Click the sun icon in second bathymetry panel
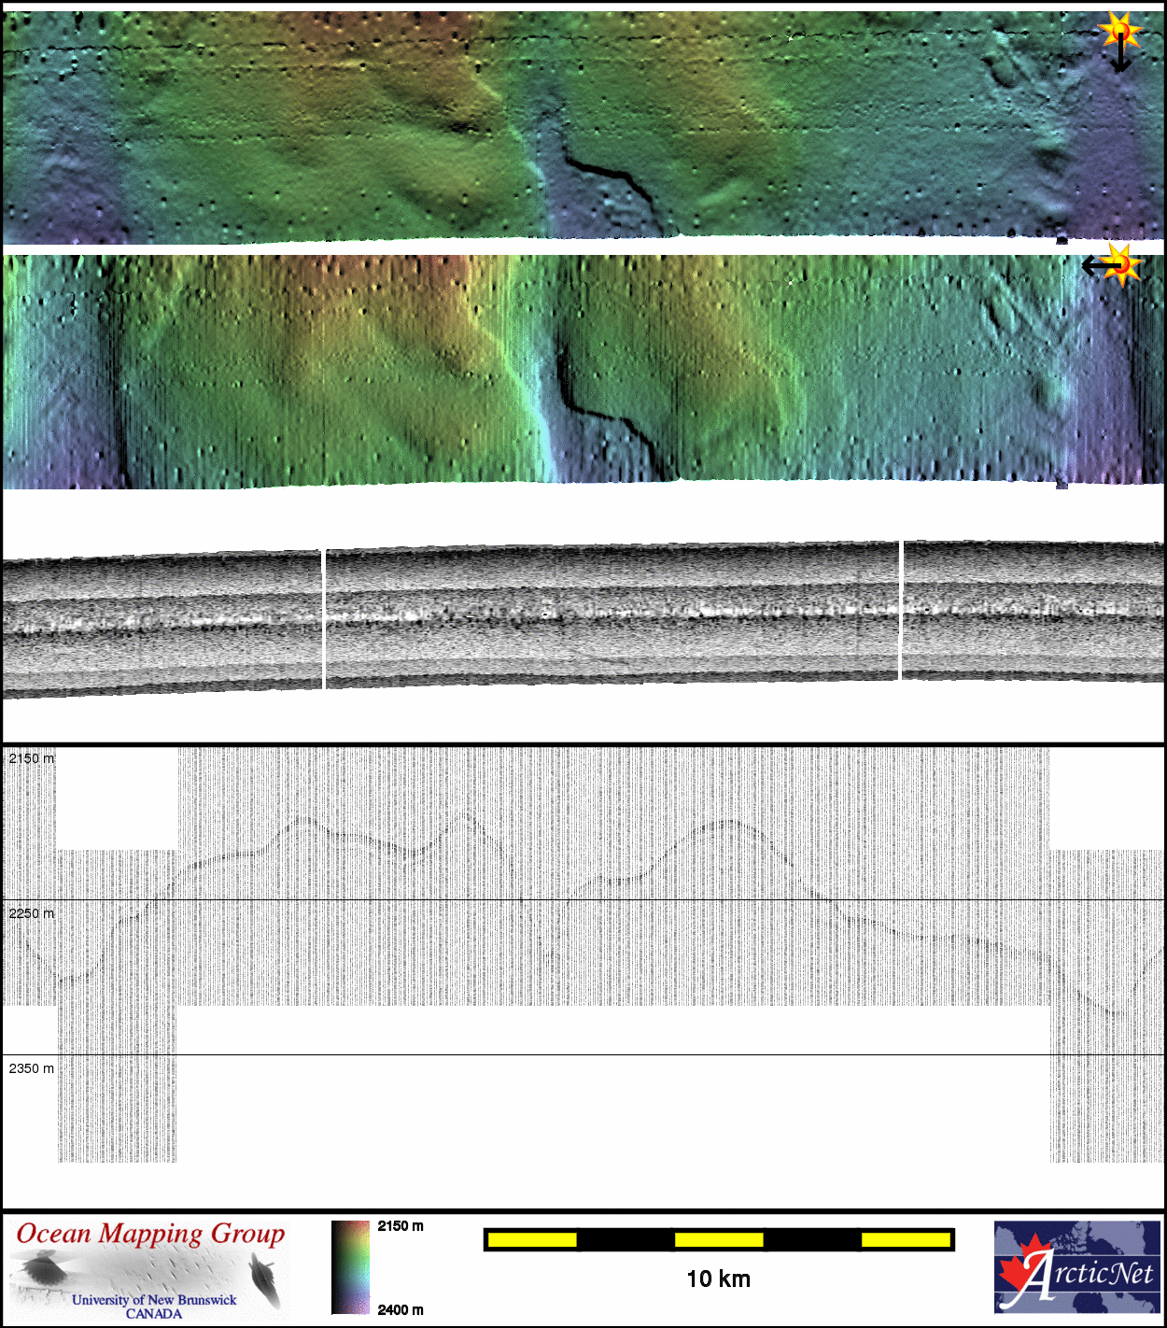Viewport: 1167px width, 1328px height. [x=1122, y=264]
